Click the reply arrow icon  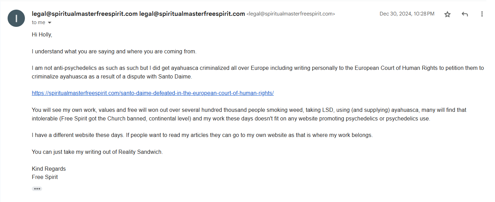[x=465, y=14]
